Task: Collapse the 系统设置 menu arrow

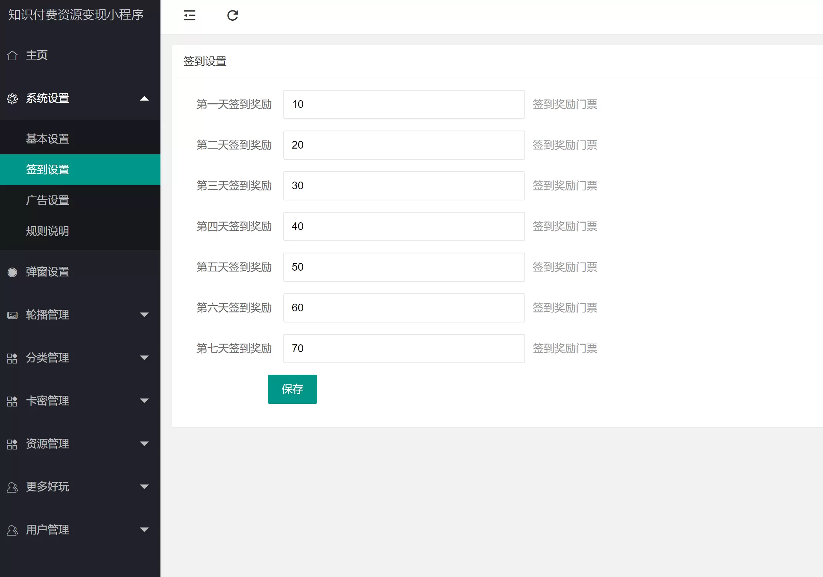Action: click(x=144, y=99)
